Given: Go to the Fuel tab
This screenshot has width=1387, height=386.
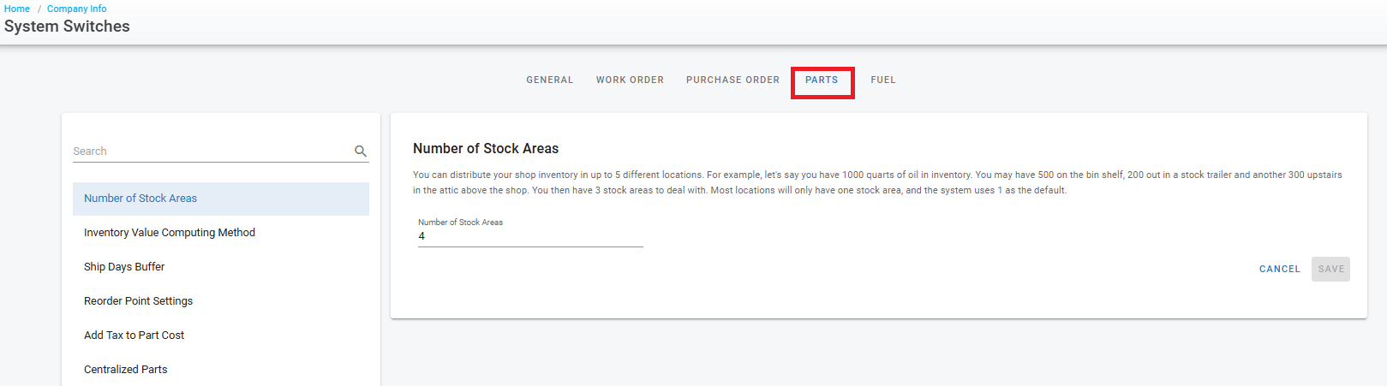Looking at the screenshot, I should [x=883, y=80].
